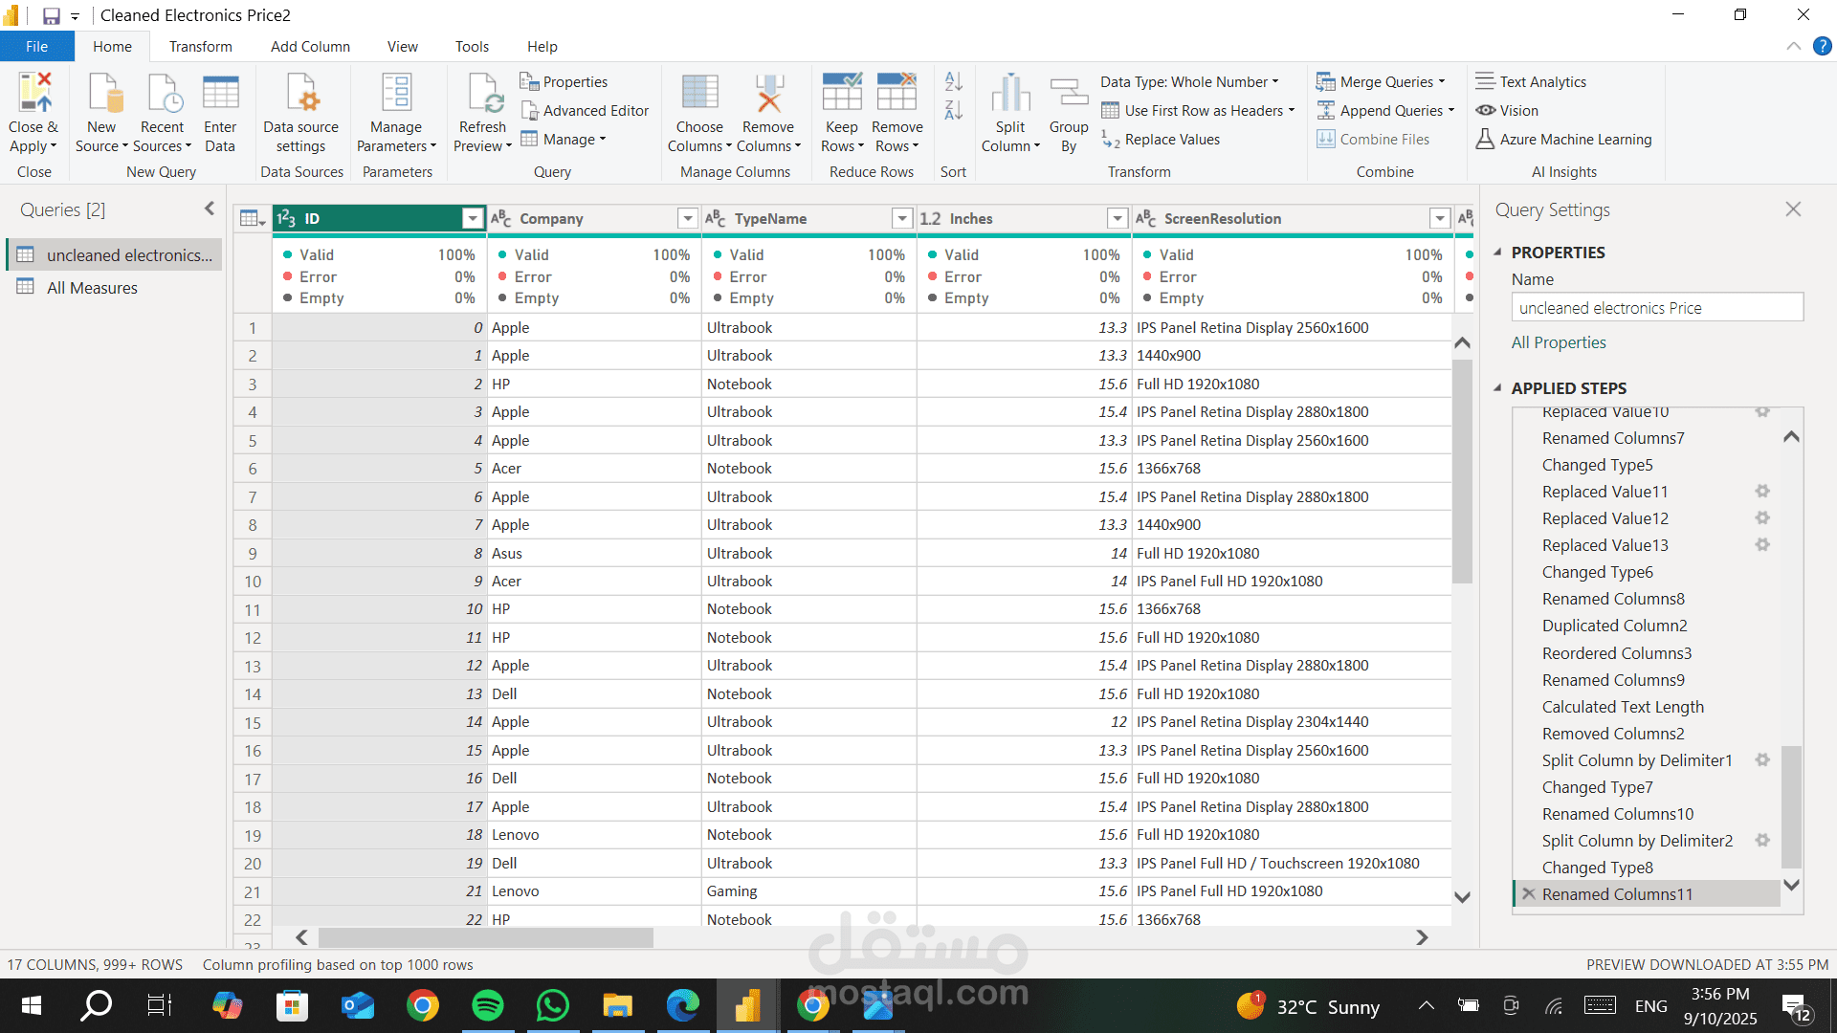Image resolution: width=1837 pixels, height=1033 pixels.
Task: Click the horizontal scrollbar thumb
Action: click(486, 937)
